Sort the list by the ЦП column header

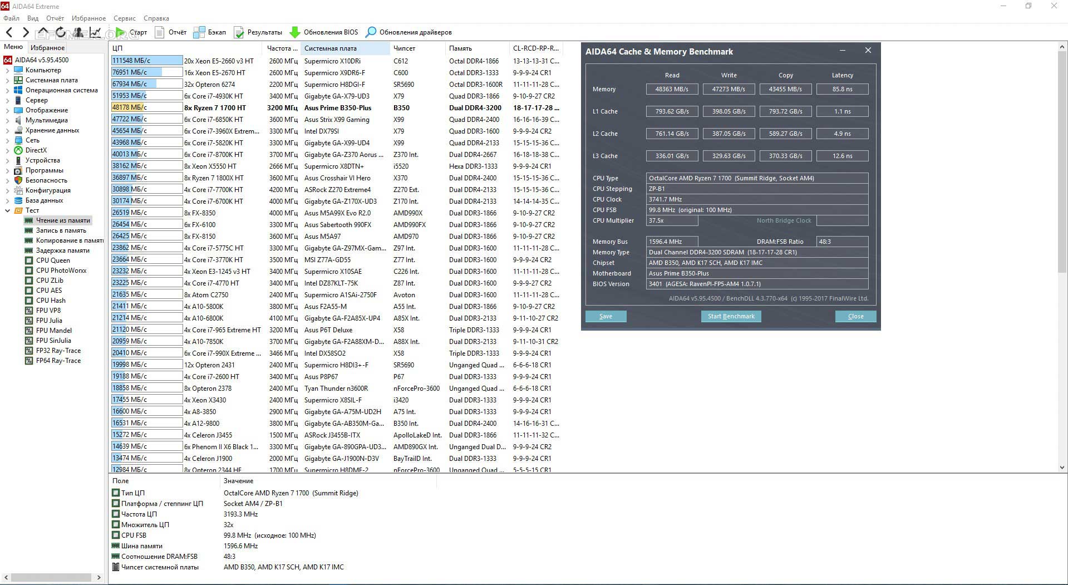pyautogui.click(x=186, y=48)
